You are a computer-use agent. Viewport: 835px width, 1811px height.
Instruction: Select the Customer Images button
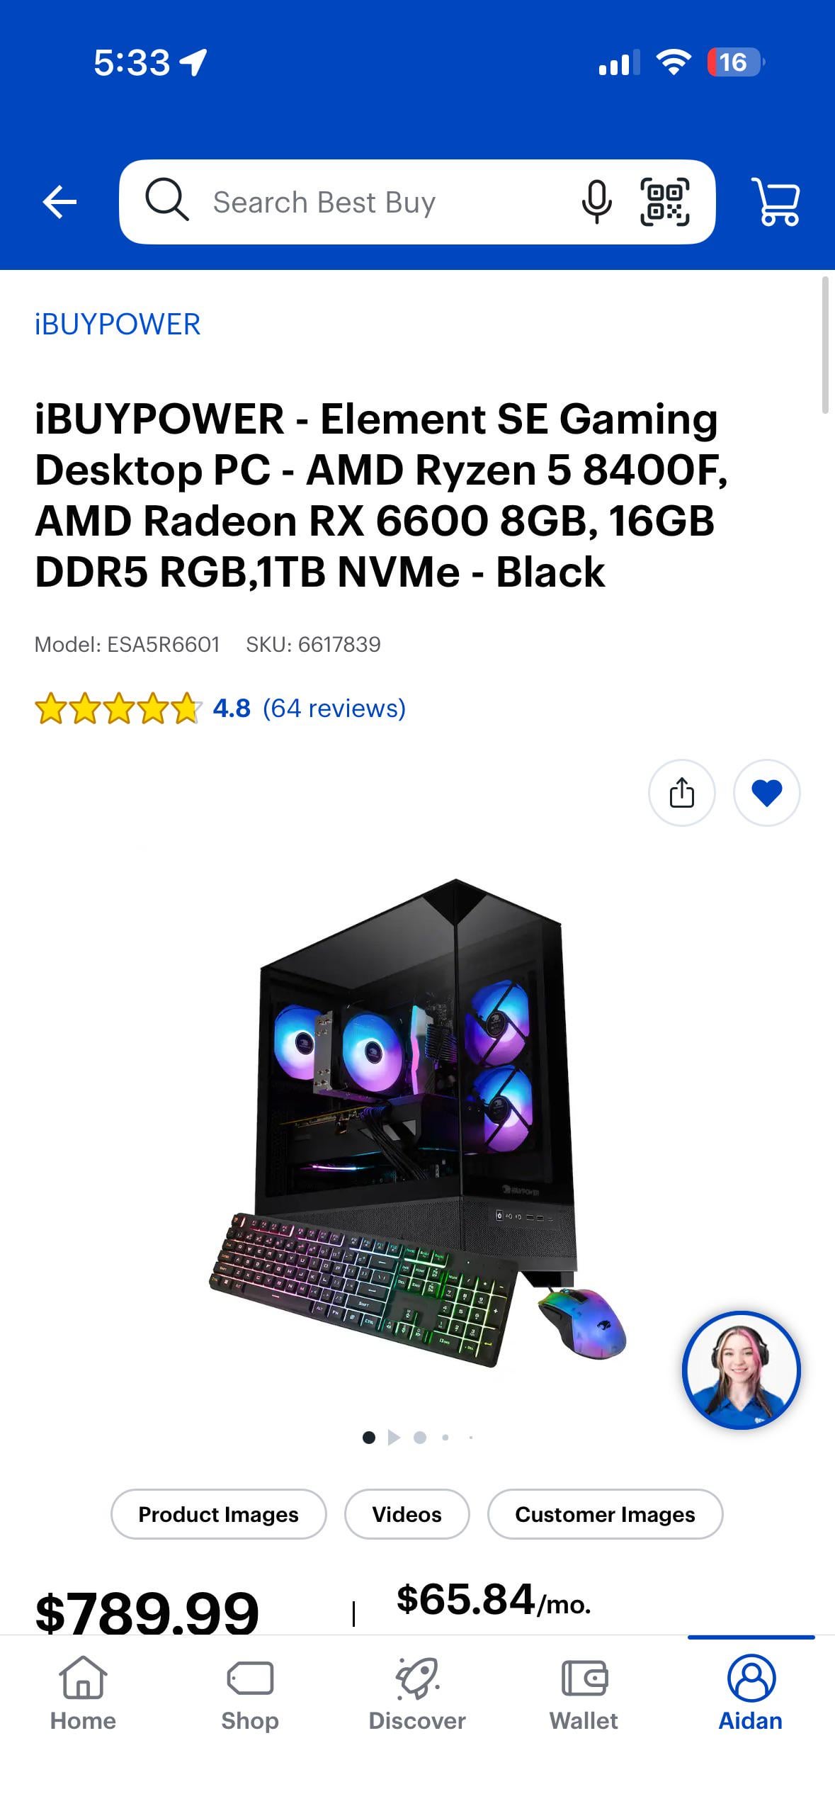pos(605,1514)
